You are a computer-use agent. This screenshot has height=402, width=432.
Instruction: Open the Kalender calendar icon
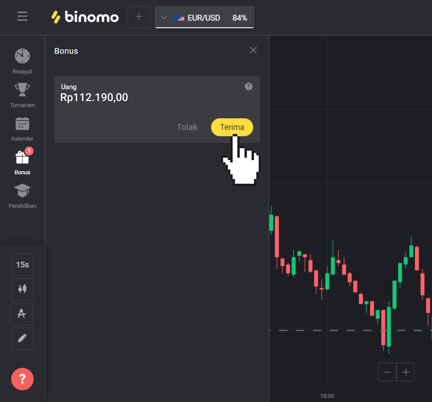point(22,124)
